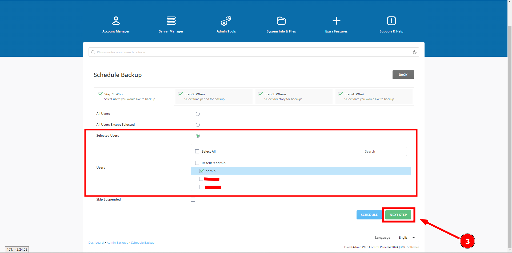
Task: Untick the admin user checkbox
Action: tap(201, 171)
